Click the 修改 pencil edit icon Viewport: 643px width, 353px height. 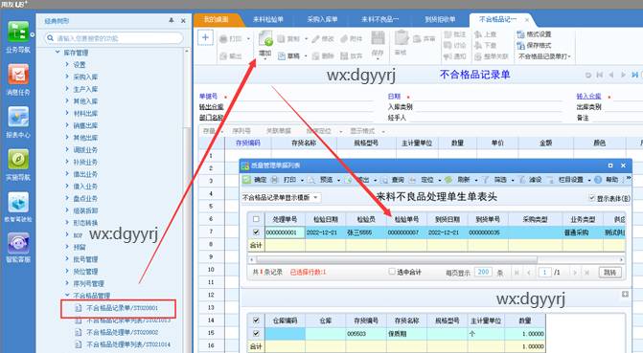315,39
